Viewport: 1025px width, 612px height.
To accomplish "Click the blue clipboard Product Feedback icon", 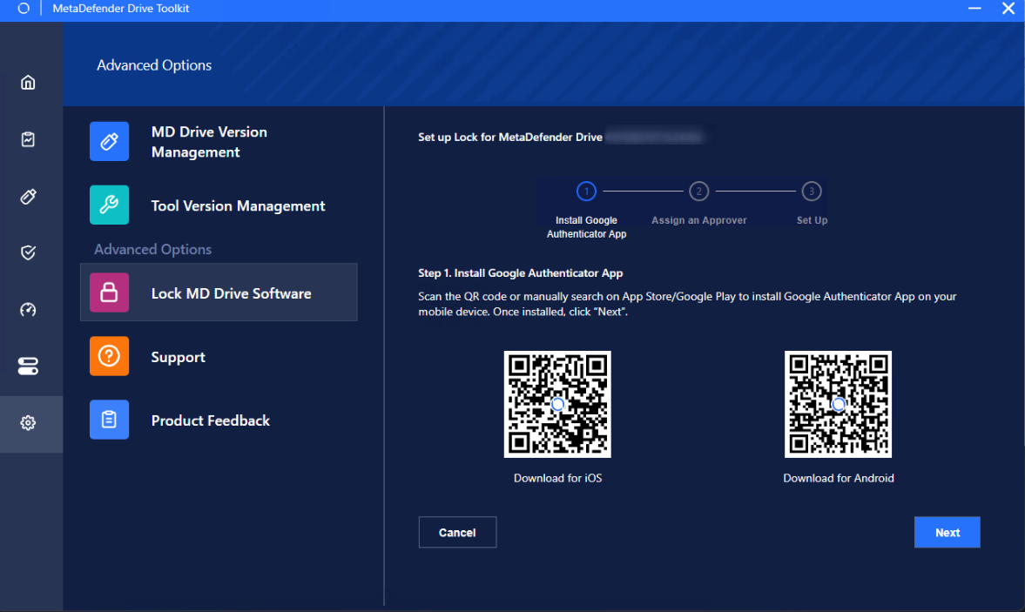I will click(x=109, y=420).
